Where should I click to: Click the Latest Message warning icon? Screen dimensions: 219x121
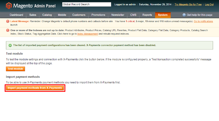pos(8,21)
